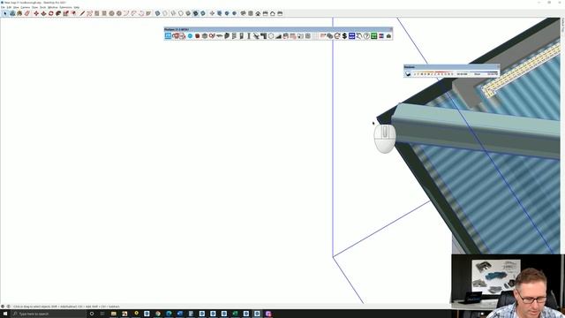Click the vertical column icon in PlusSpec toolbar

[x=249, y=35]
